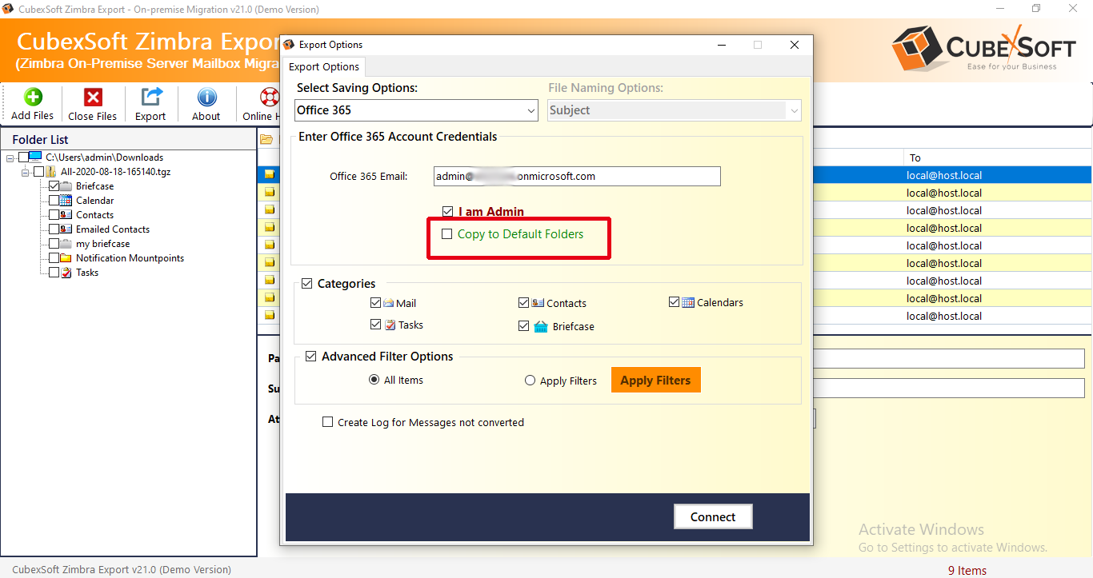Click the Calendar icon in folder tree
The width and height of the screenshot is (1093, 578).
pyautogui.click(x=66, y=201)
